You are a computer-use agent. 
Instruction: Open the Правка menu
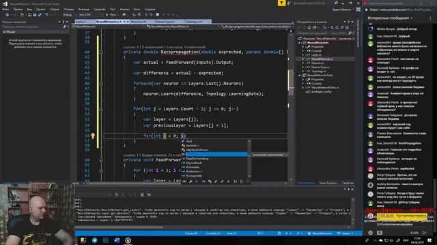18,9
